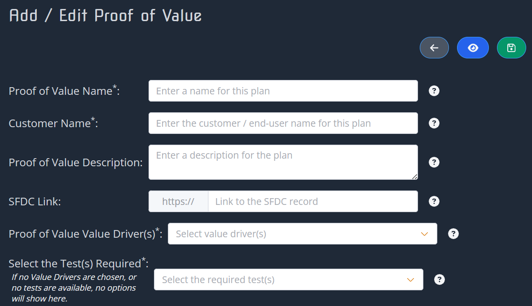This screenshot has width=532, height=306.
Task: Click the green save disk button
Action: click(511, 48)
